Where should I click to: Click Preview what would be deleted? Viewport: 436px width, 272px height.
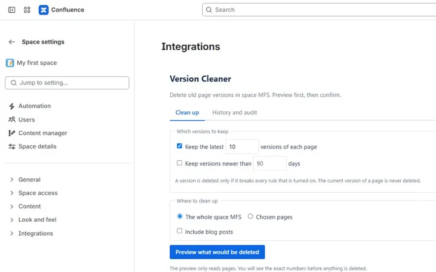[x=217, y=252]
